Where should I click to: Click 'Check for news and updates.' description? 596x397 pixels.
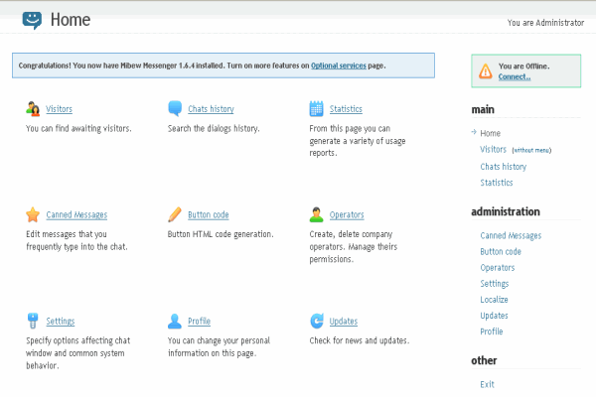360,340
